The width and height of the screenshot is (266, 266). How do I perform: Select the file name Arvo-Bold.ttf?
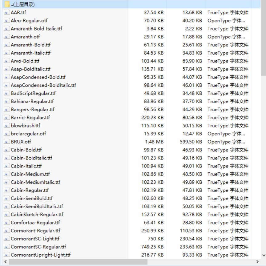click(25, 61)
